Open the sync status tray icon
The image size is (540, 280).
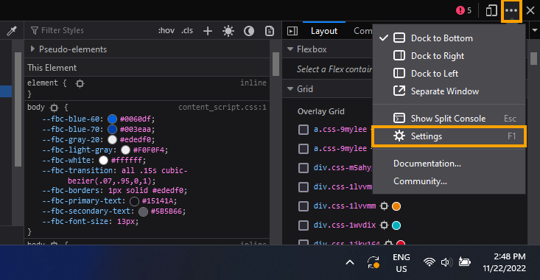(x=373, y=262)
